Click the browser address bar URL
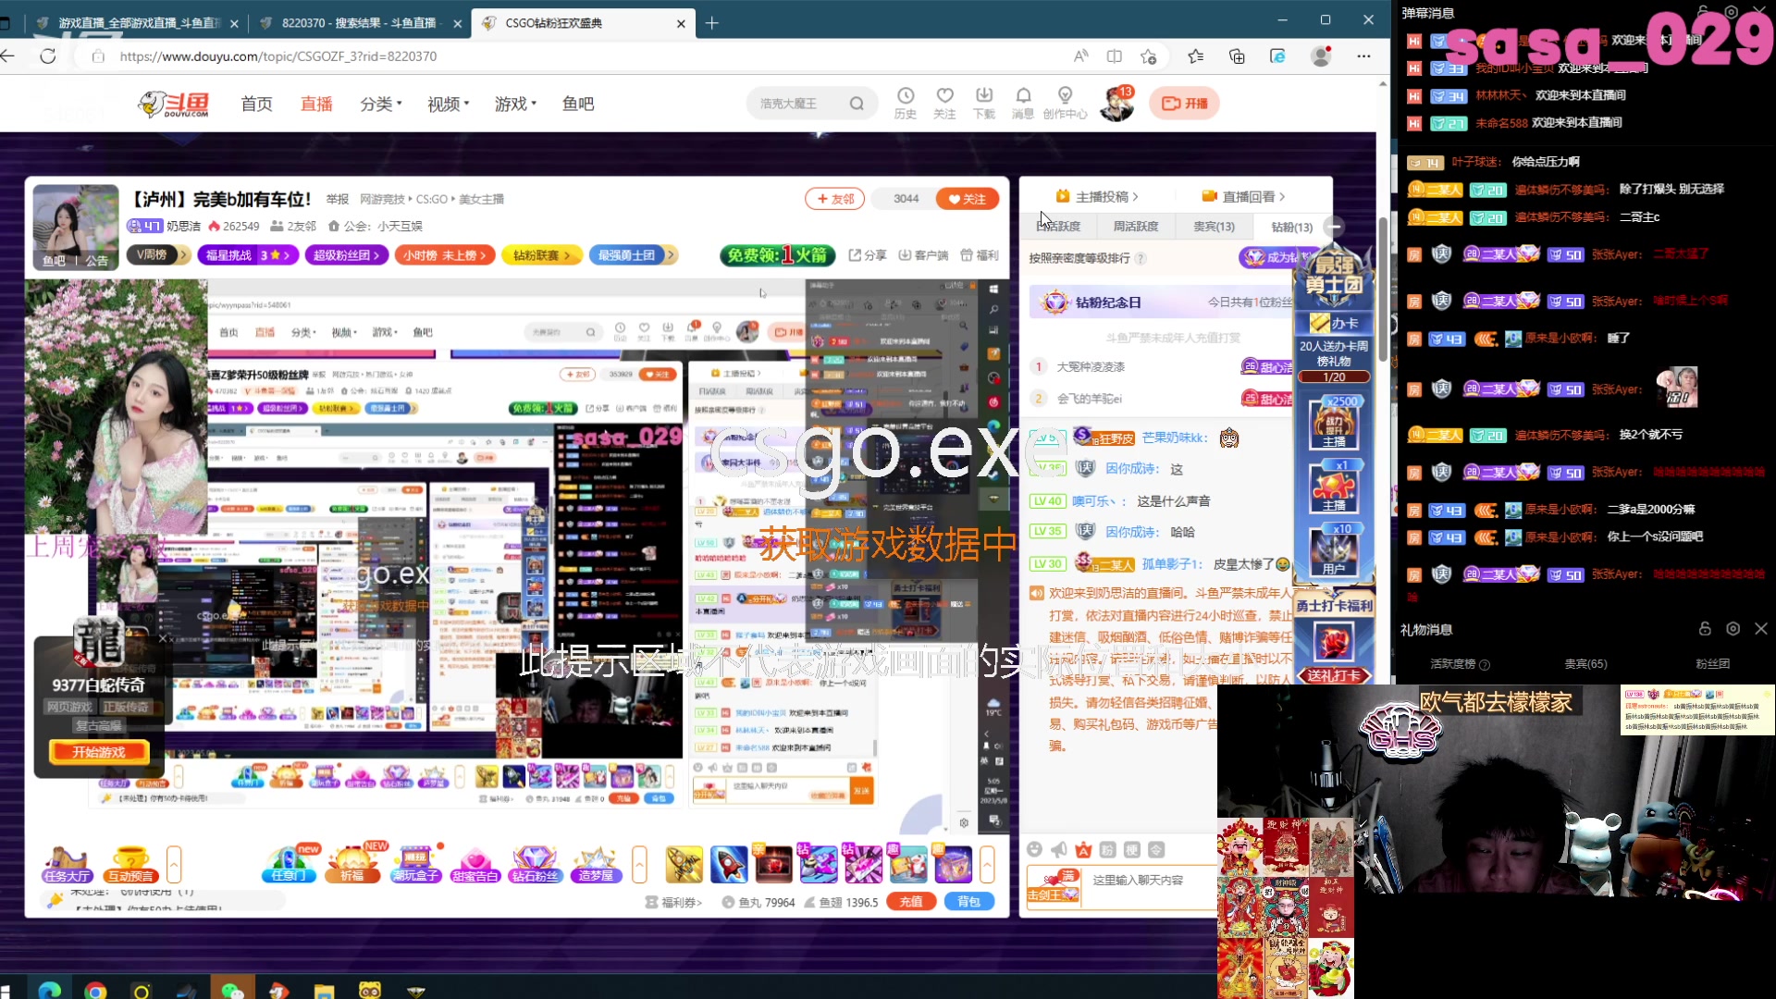 (277, 56)
